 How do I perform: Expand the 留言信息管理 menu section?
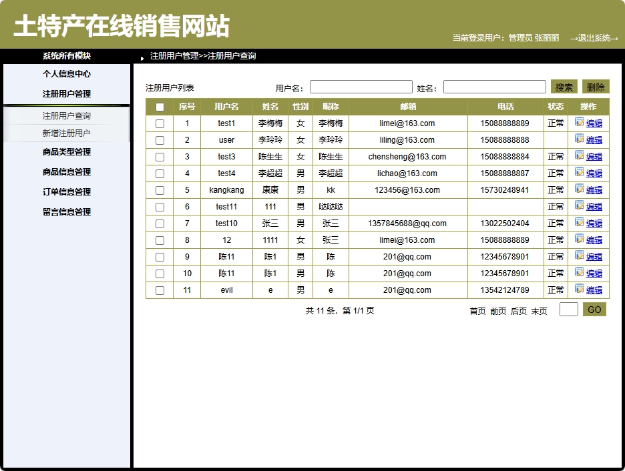coord(67,212)
